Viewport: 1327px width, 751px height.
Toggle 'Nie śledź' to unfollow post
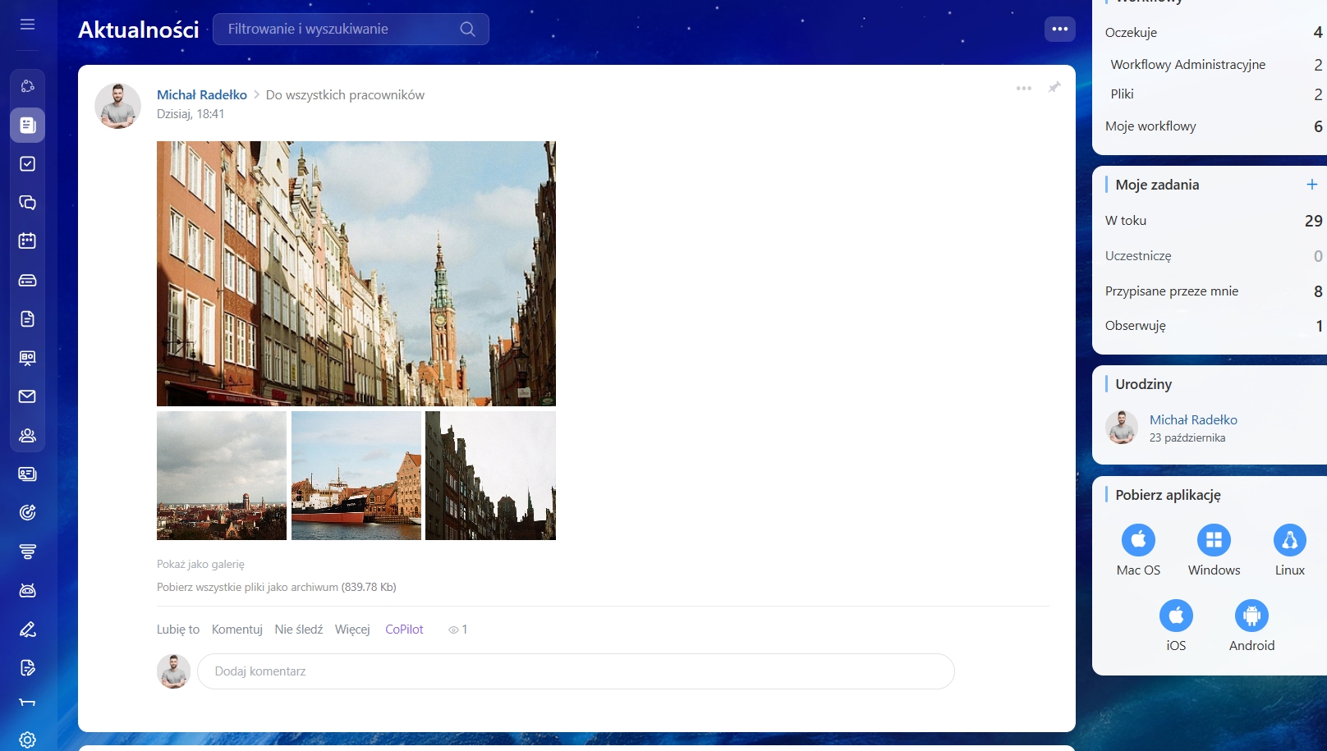coord(299,630)
